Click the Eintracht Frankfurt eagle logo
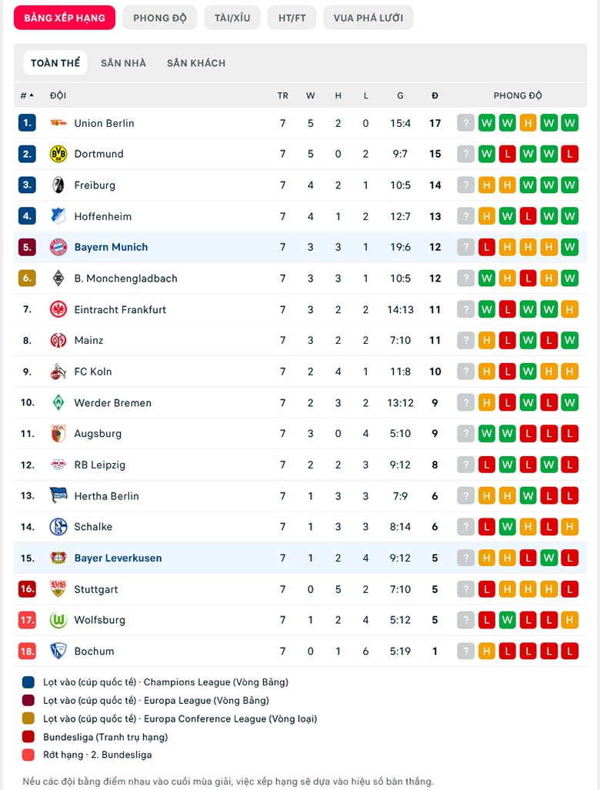This screenshot has width=600, height=790. 58,309
